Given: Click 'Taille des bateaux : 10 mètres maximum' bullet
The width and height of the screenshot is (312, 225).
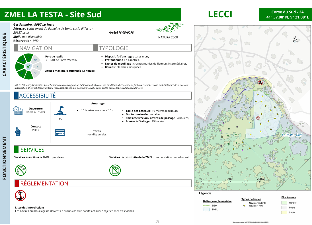Looking at the screenshot, I should [x=152, y=111].
